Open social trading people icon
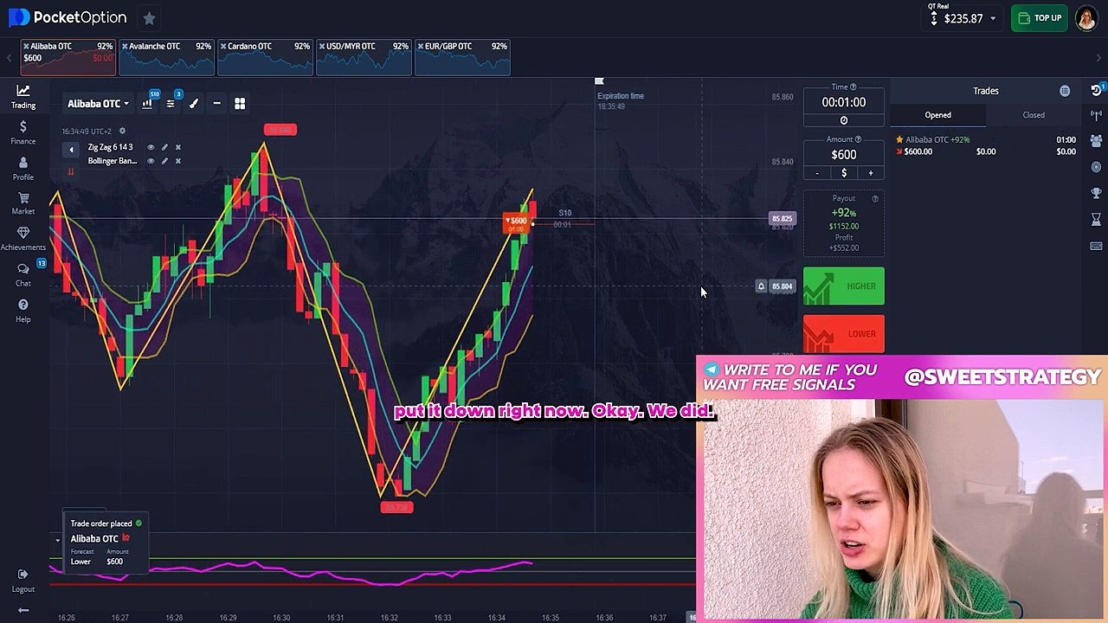The height and width of the screenshot is (623, 1108). [1096, 140]
